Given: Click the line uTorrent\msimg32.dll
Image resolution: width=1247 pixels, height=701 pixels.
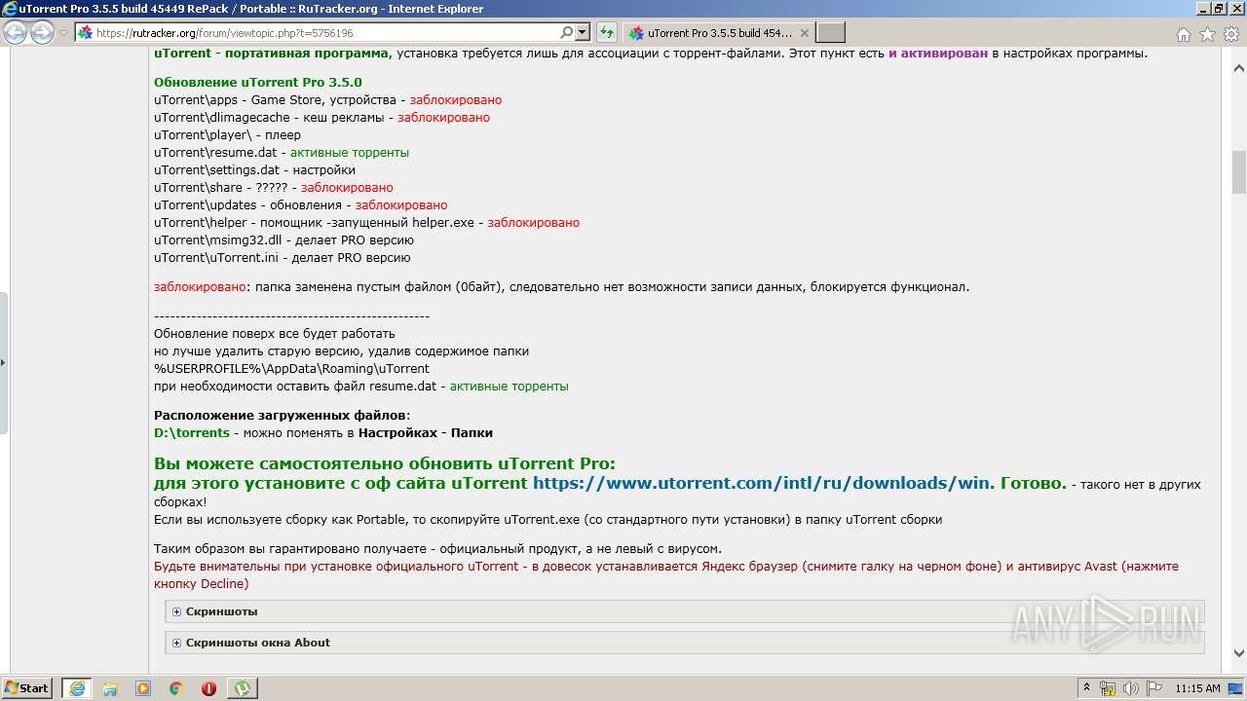Looking at the screenshot, I should tap(283, 240).
